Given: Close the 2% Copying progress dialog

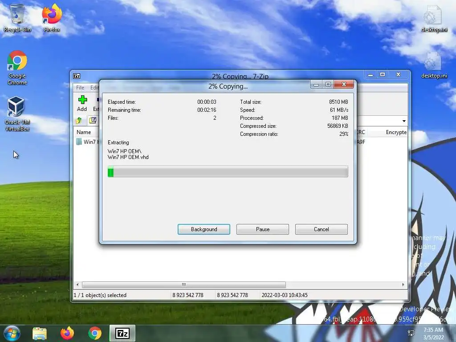Looking at the screenshot, I should pos(344,84).
